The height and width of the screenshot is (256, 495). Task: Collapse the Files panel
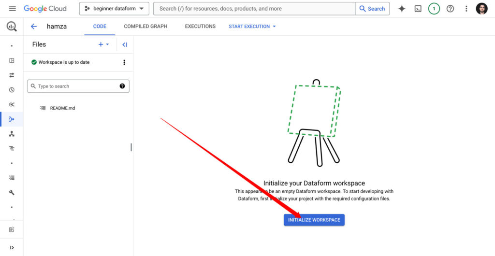pyautogui.click(x=125, y=44)
